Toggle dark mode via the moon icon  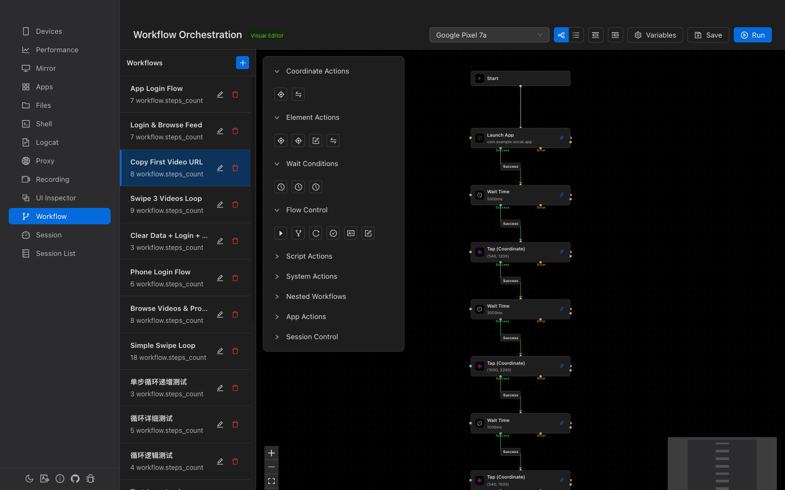pyautogui.click(x=29, y=479)
